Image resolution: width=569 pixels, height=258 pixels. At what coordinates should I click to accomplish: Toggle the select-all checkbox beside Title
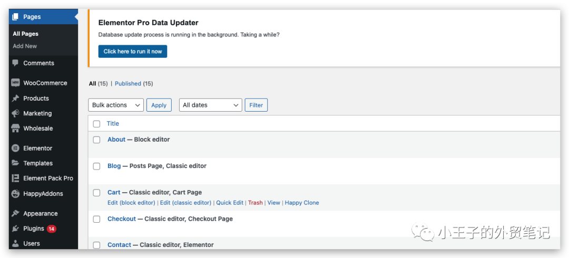pos(96,124)
